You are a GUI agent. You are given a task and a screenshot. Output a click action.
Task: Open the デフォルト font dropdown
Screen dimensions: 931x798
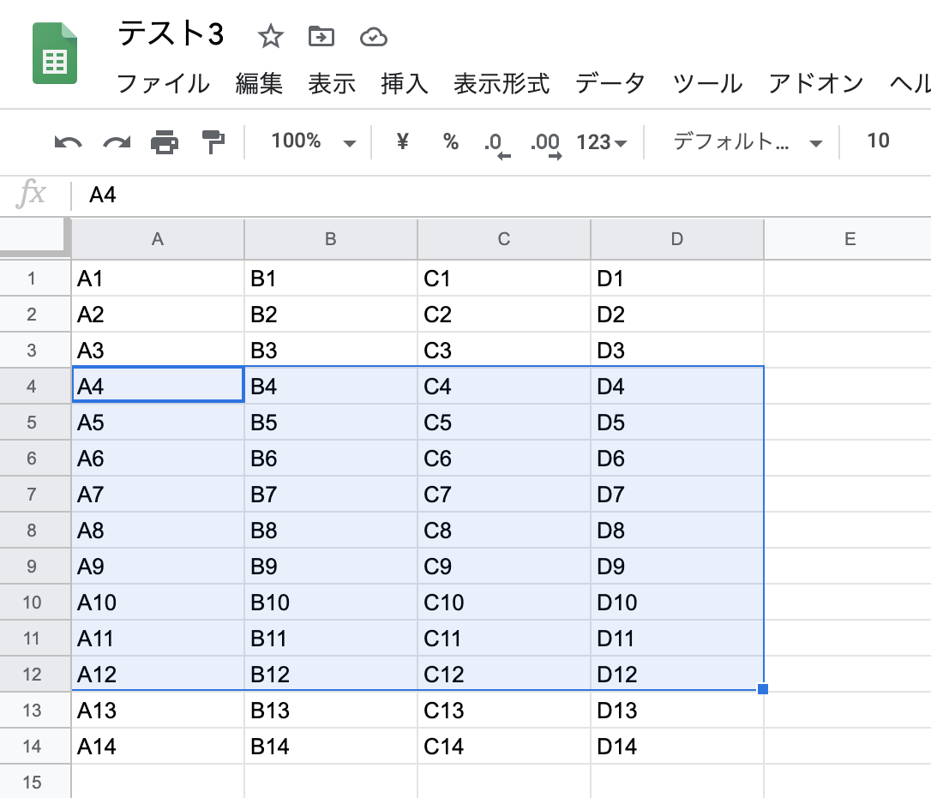click(747, 142)
